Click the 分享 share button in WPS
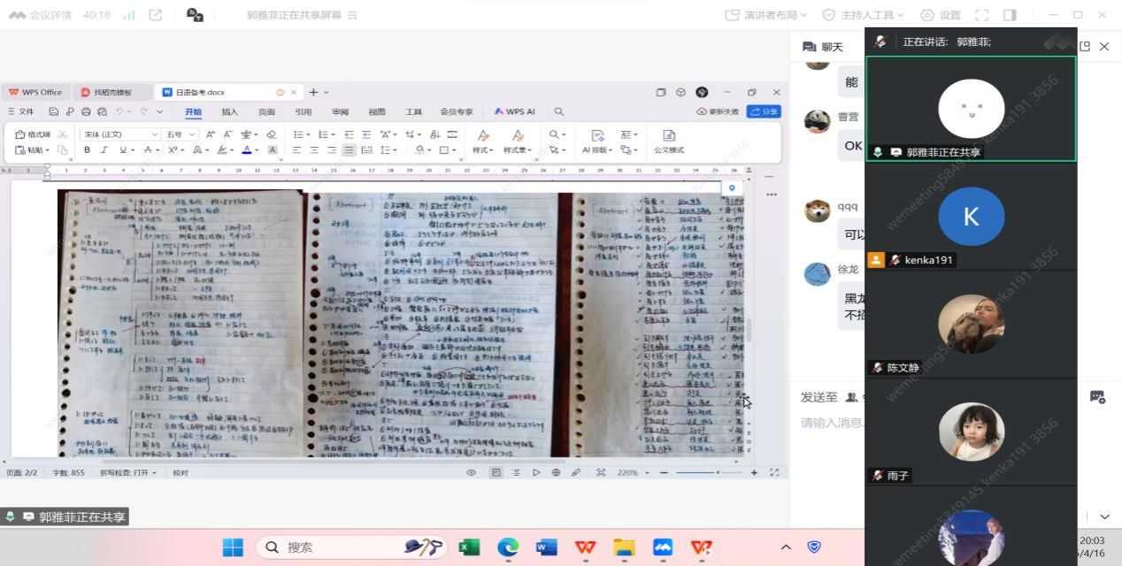 [x=764, y=112]
